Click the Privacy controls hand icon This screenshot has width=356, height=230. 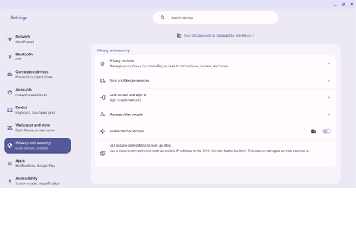(x=103, y=64)
